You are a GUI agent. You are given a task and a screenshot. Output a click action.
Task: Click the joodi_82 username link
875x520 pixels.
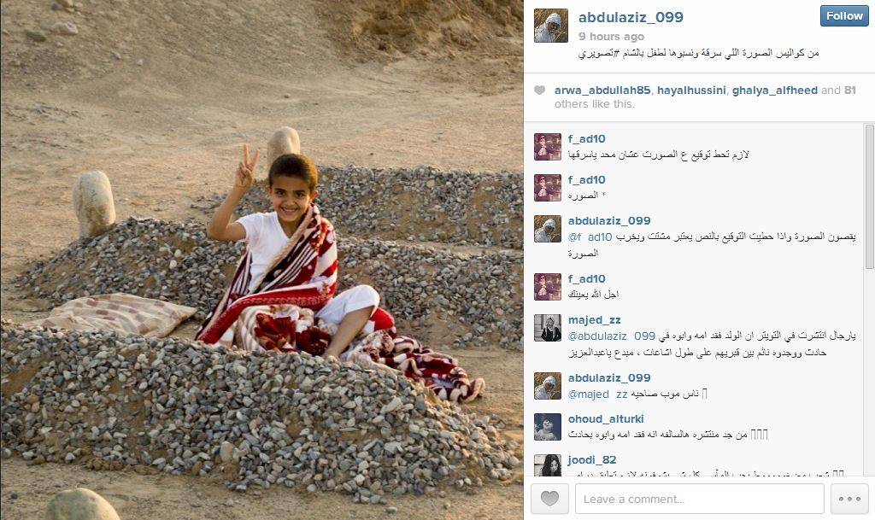click(592, 460)
